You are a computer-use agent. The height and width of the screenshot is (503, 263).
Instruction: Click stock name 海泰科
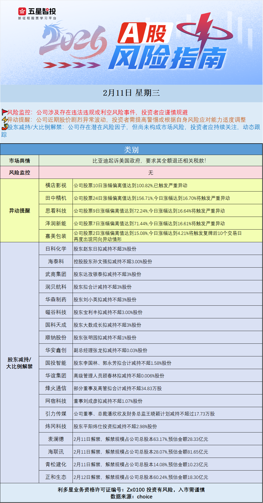pos(56,262)
